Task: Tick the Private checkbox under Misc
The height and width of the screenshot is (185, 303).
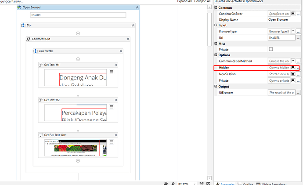Action: coord(271,49)
